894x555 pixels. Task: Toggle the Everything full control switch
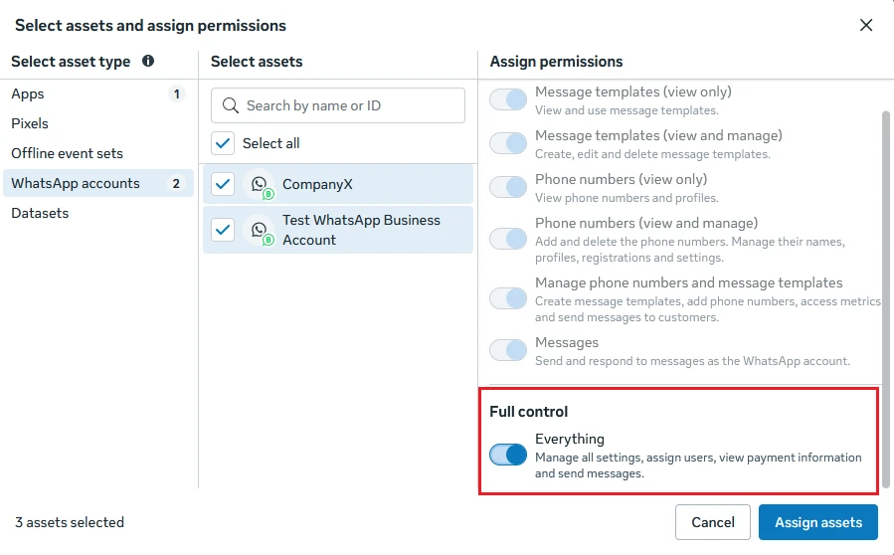point(508,455)
